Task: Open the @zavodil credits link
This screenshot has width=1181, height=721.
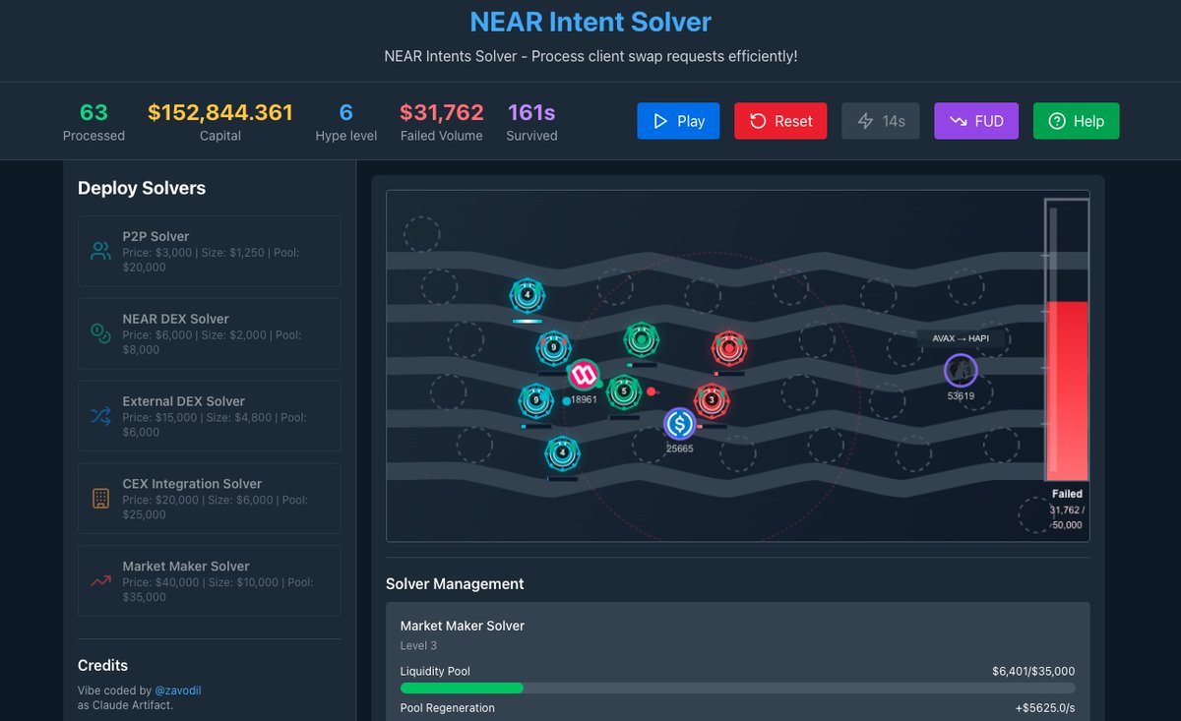Action: [178, 691]
